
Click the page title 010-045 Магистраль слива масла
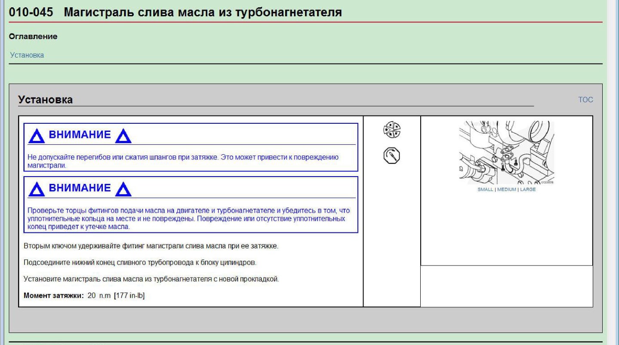pos(176,13)
